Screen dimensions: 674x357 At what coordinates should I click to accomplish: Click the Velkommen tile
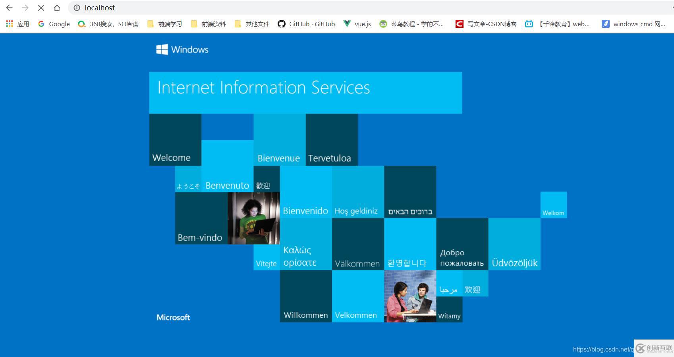pos(358,296)
